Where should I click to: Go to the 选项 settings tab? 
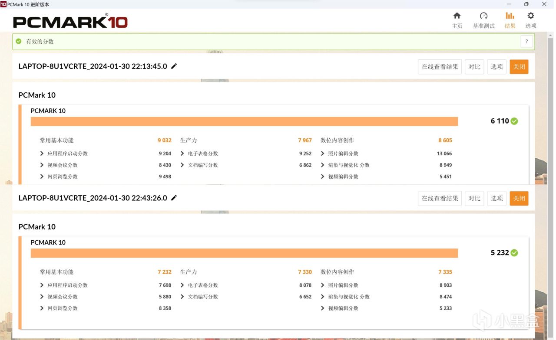531,20
